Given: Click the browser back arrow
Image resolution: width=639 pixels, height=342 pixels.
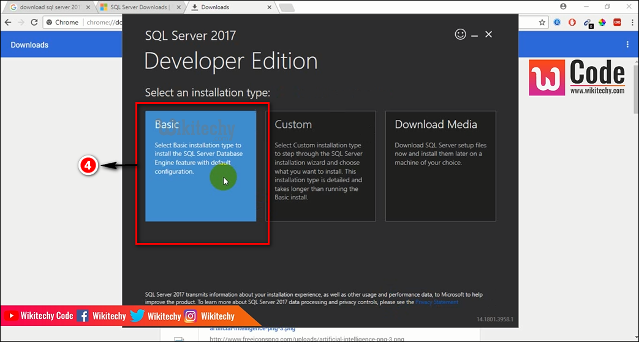Looking at the screenshot, I should pos(8,22).
